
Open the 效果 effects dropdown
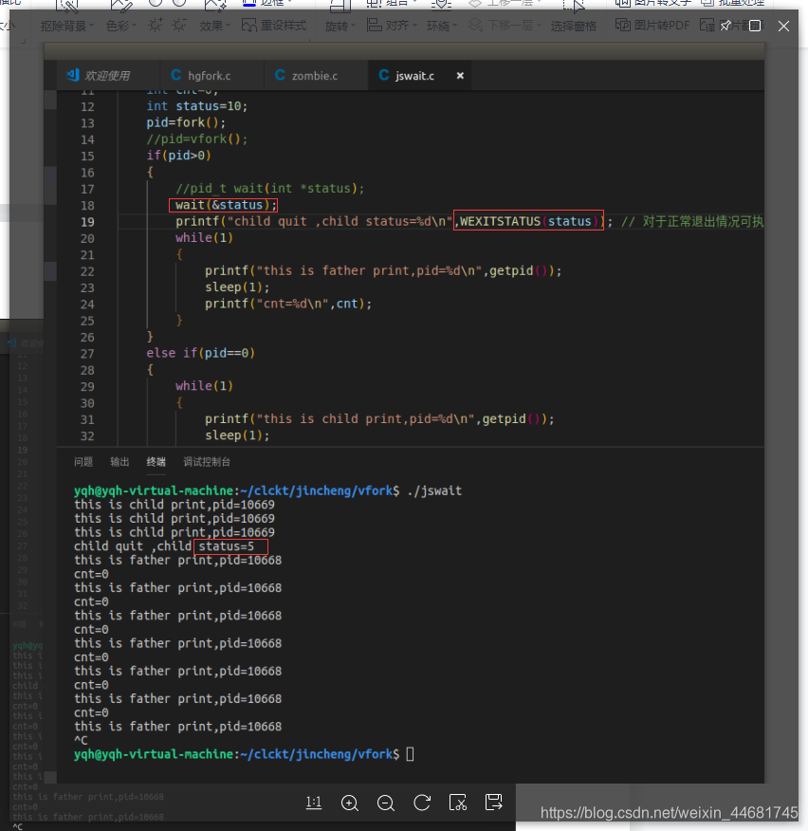(214, 26)
